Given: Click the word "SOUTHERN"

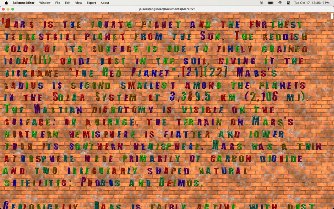Looking at the screenshot, I should [96, 146].
